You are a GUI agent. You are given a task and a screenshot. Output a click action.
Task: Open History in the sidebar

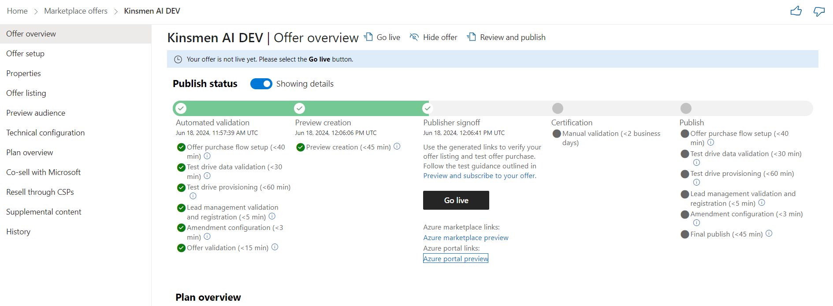pyautogui.click(x=76, y=232)
